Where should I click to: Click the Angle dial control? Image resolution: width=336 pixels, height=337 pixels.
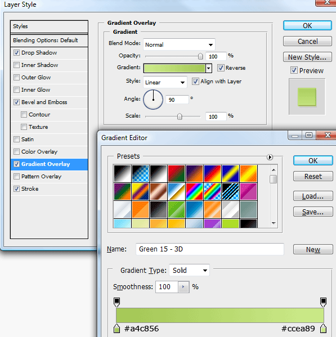point(153,100)
